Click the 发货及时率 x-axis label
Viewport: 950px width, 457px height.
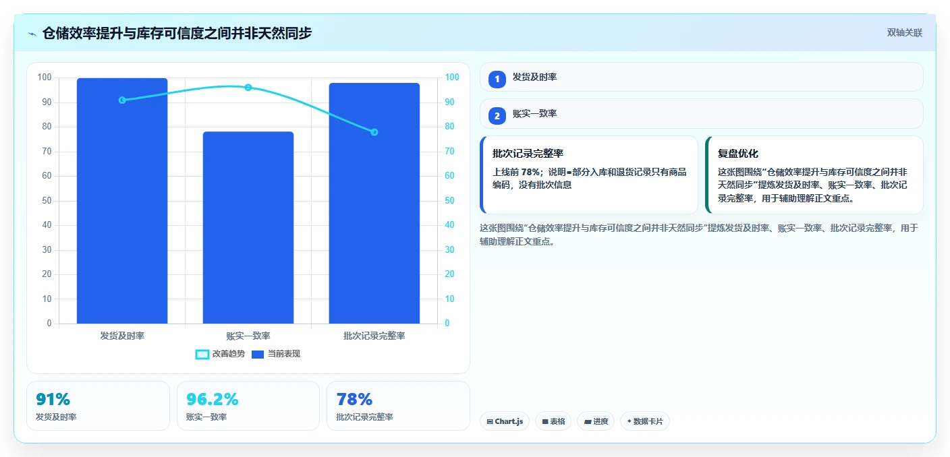click(x=122, y=336)
